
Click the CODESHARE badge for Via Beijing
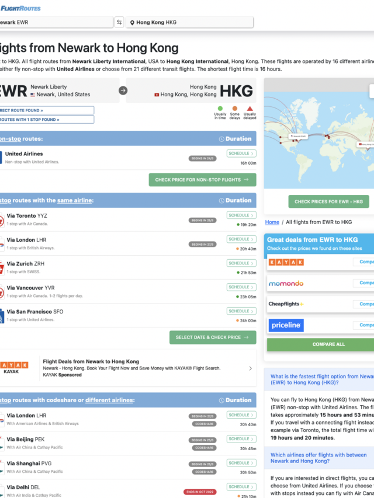(204, 448)
